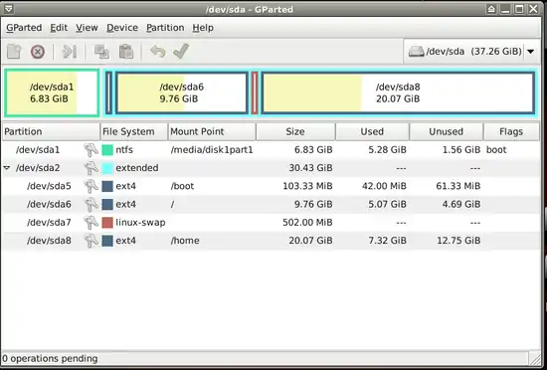The width and height of the screenshot is (547, 370).
Task: Click the ext4 color swatch for /dev/sda5
Action: point(107,186)
